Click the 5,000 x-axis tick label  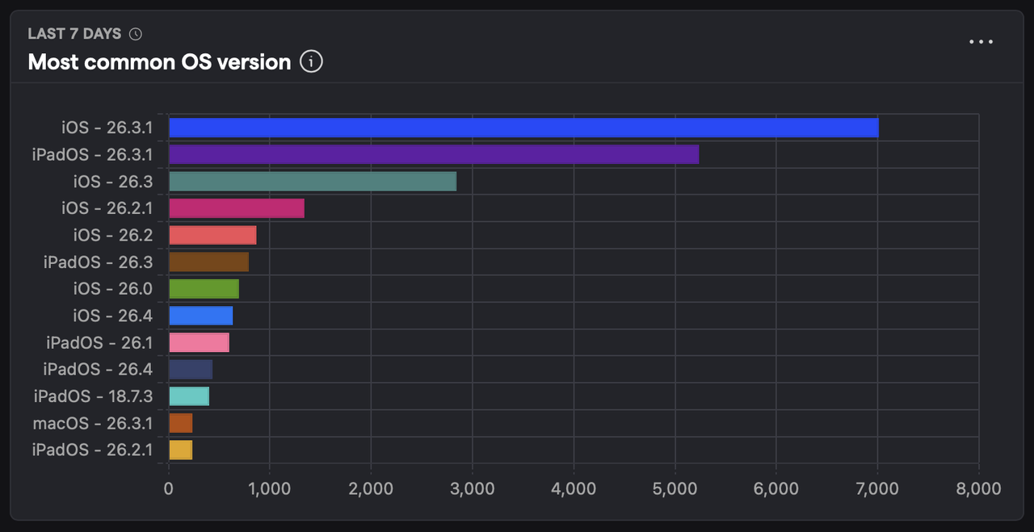pos(675,488)
